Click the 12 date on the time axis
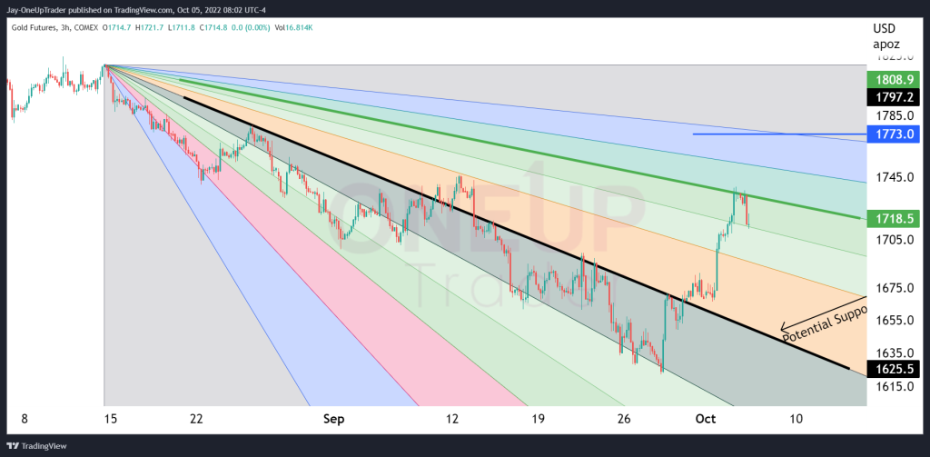This screenshot has width=930, height=457. tap(452, 419)
